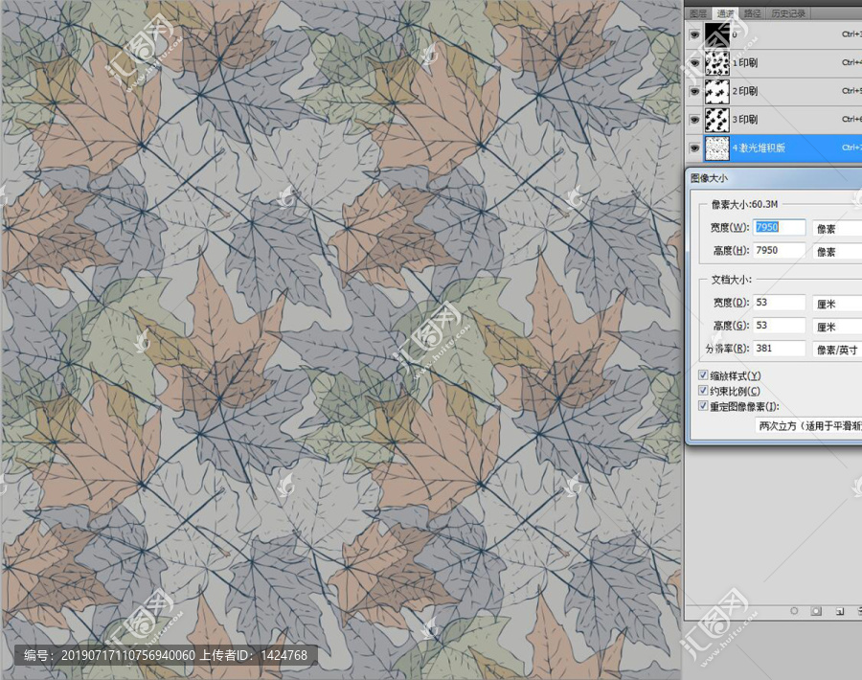The height and width of the screenshot is (680, 862).
Task: Click pixel 宽度(W) input field
Action: point(779,228)
